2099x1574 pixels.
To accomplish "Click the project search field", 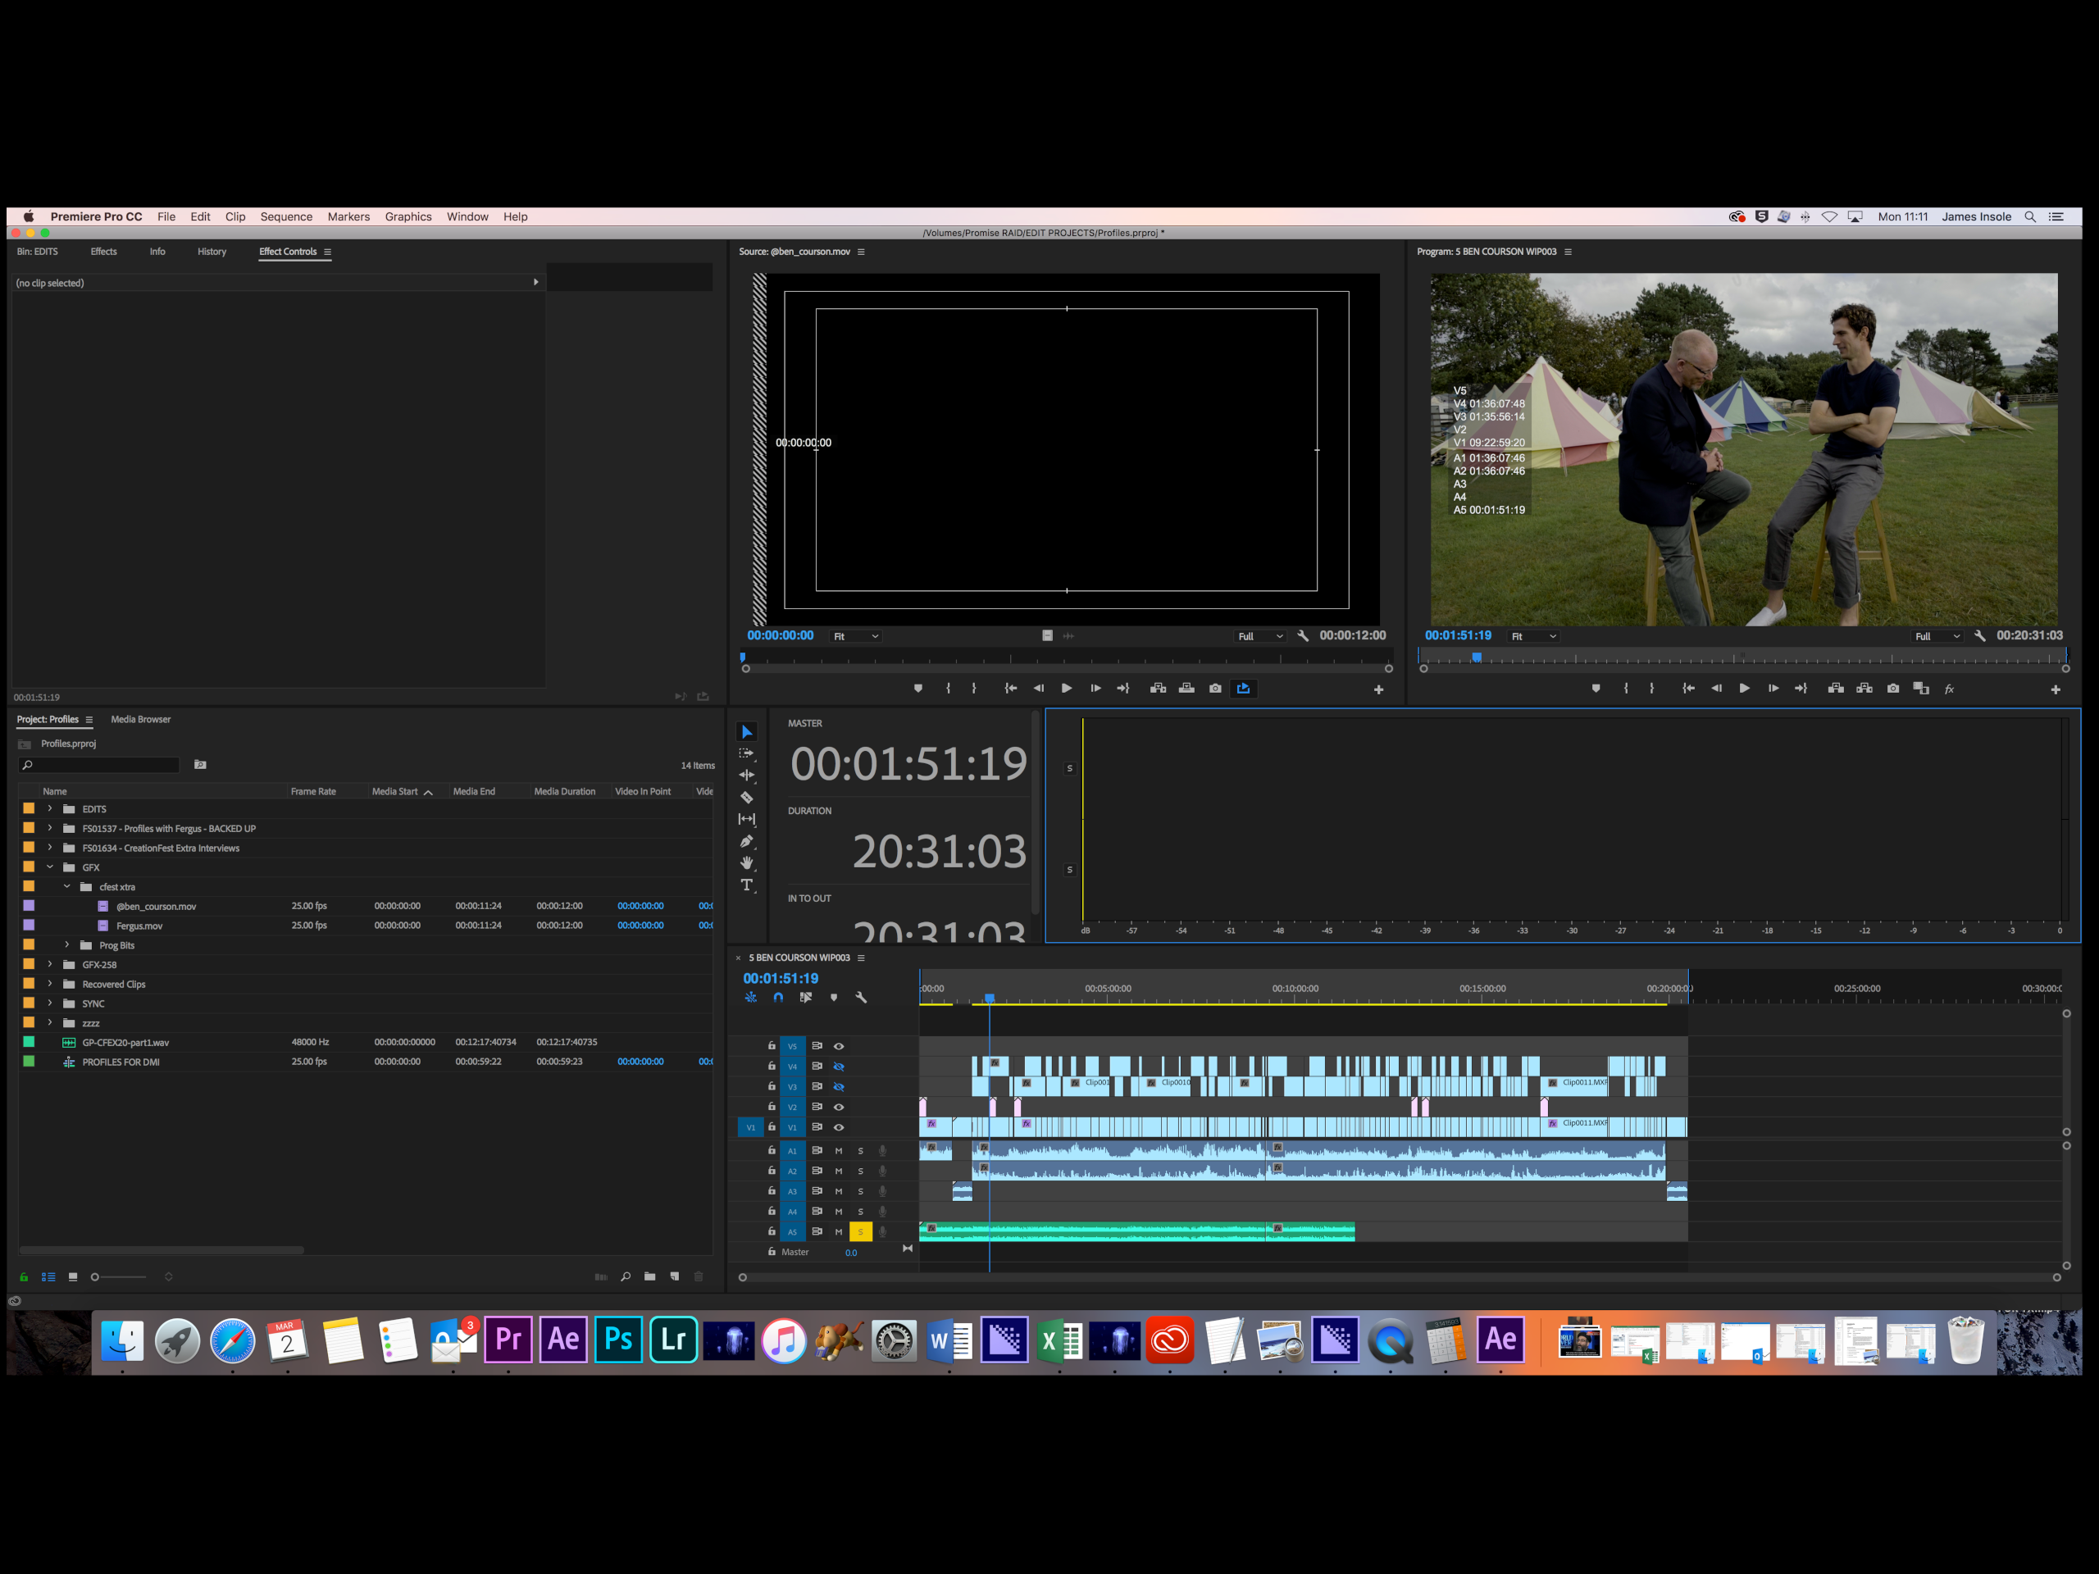I will (102, 765).
